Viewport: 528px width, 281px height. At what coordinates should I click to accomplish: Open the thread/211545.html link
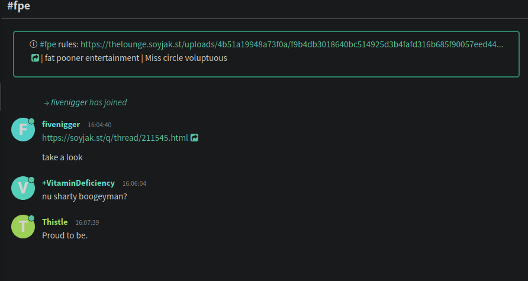coord(115,138)
